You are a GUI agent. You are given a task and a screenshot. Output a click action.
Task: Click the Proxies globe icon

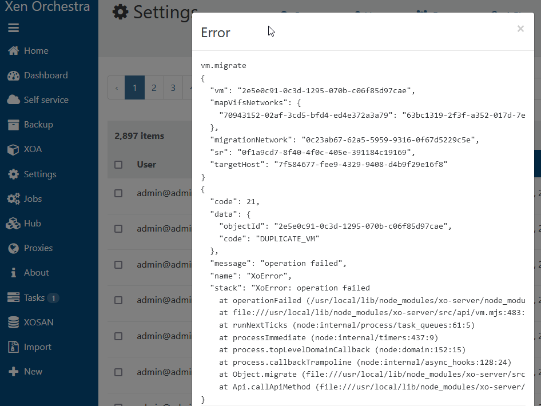pos(14,248)
